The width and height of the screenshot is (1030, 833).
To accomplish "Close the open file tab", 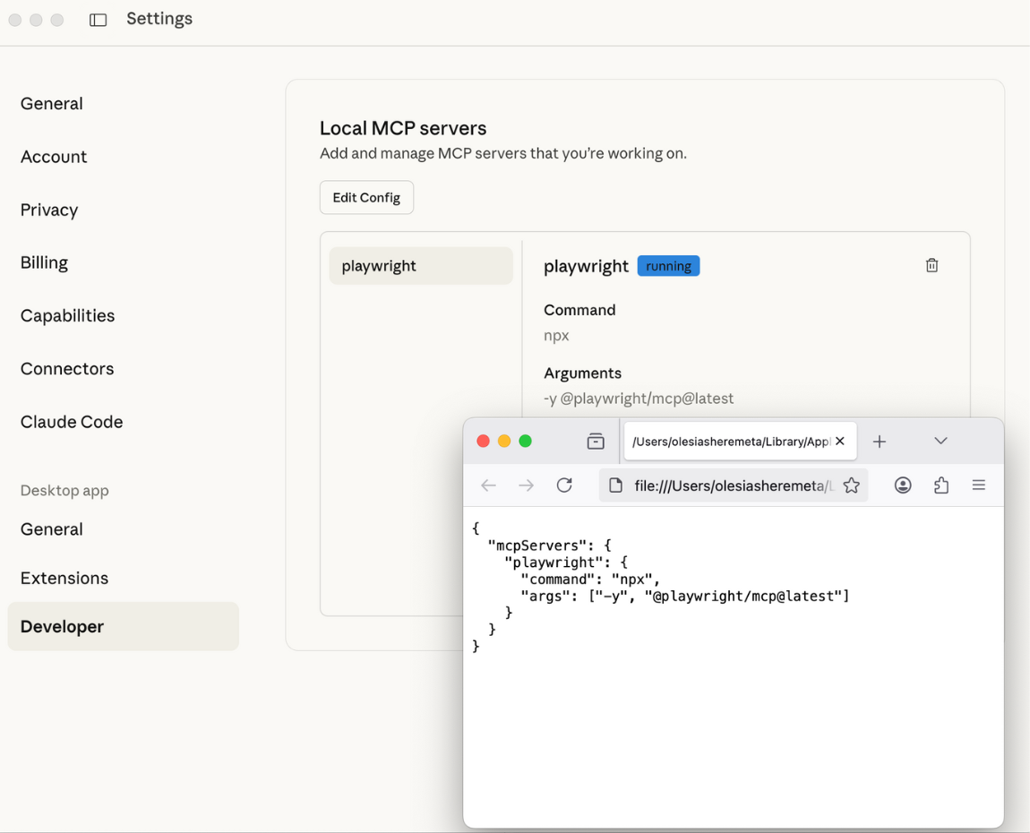I will point(840,441).
